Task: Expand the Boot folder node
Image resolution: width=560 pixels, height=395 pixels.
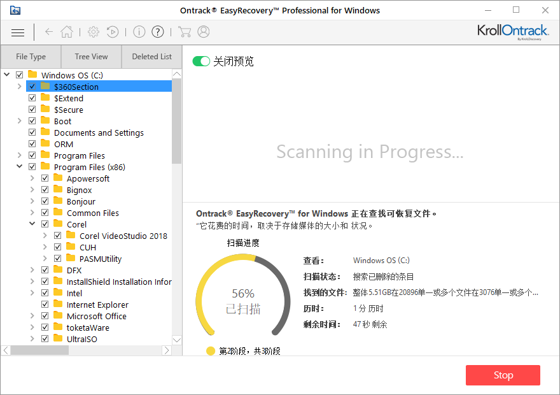Action: (x=20, y=121)
